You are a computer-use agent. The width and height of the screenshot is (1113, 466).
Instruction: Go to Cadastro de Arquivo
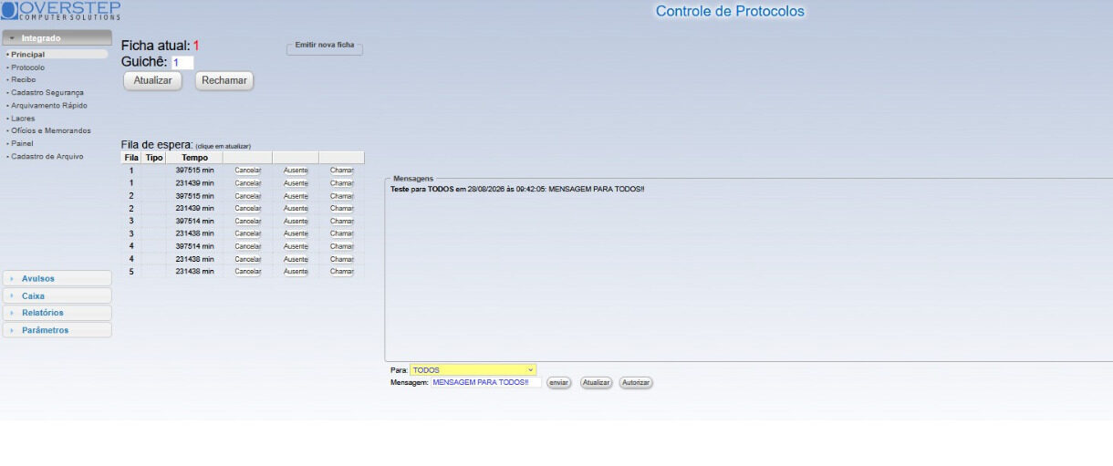tap(47, 157)
